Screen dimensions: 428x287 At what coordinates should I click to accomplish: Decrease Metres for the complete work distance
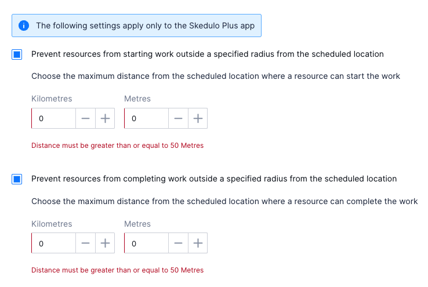coord(178,244)
